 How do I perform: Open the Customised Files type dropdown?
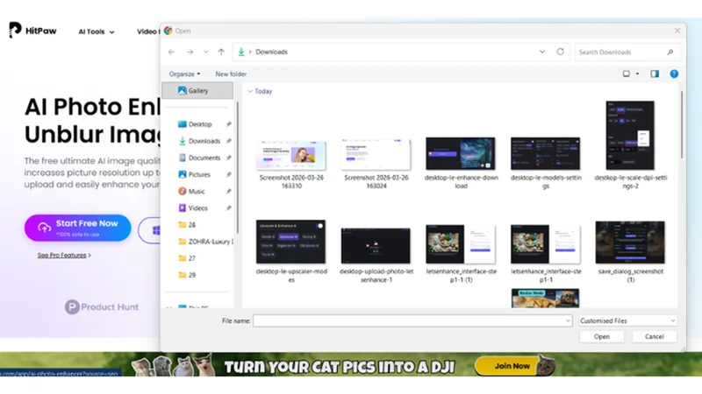click(x=627, y=320)
